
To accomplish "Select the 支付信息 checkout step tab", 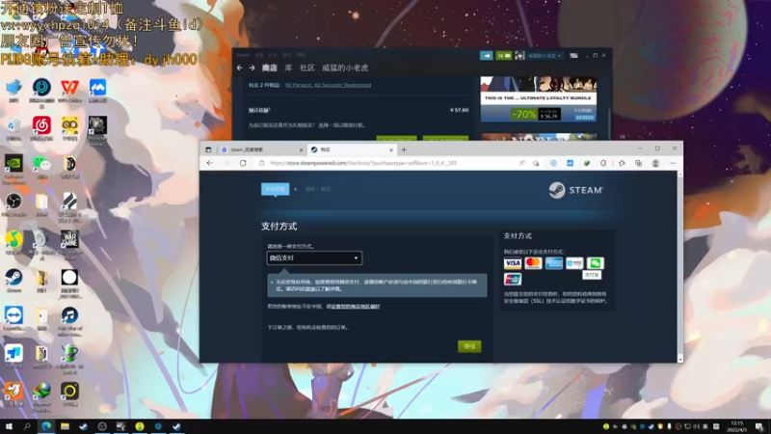I will [x=275, y=189].
